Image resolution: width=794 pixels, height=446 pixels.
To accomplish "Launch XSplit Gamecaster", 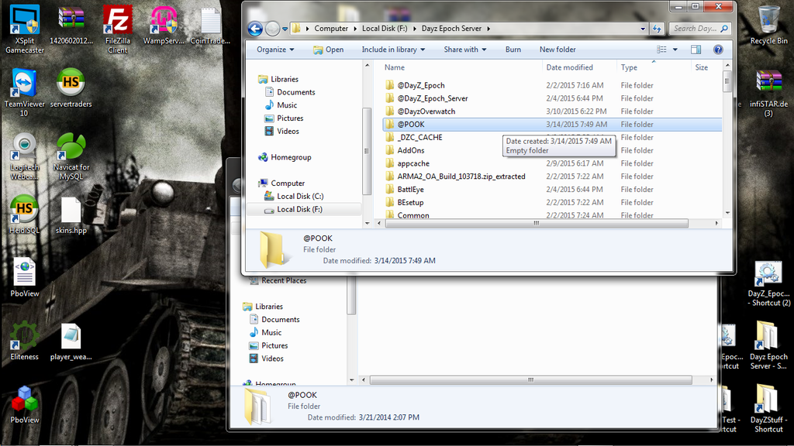I will 23,19.
